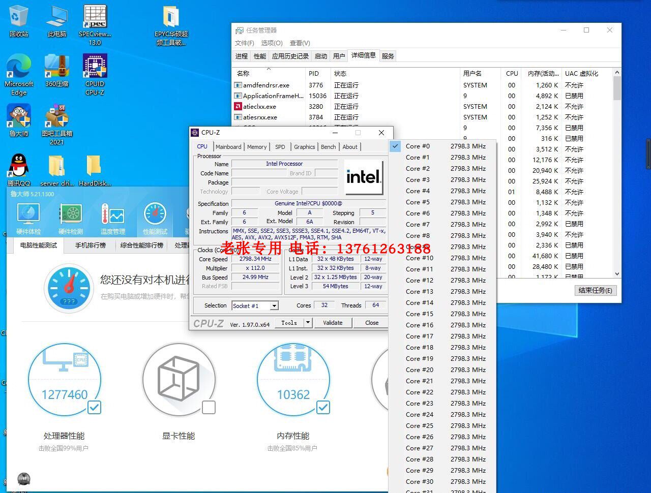The image size is (651, 493).
Task: Choose Core #24 in the core list
Action: coord(442,415)
